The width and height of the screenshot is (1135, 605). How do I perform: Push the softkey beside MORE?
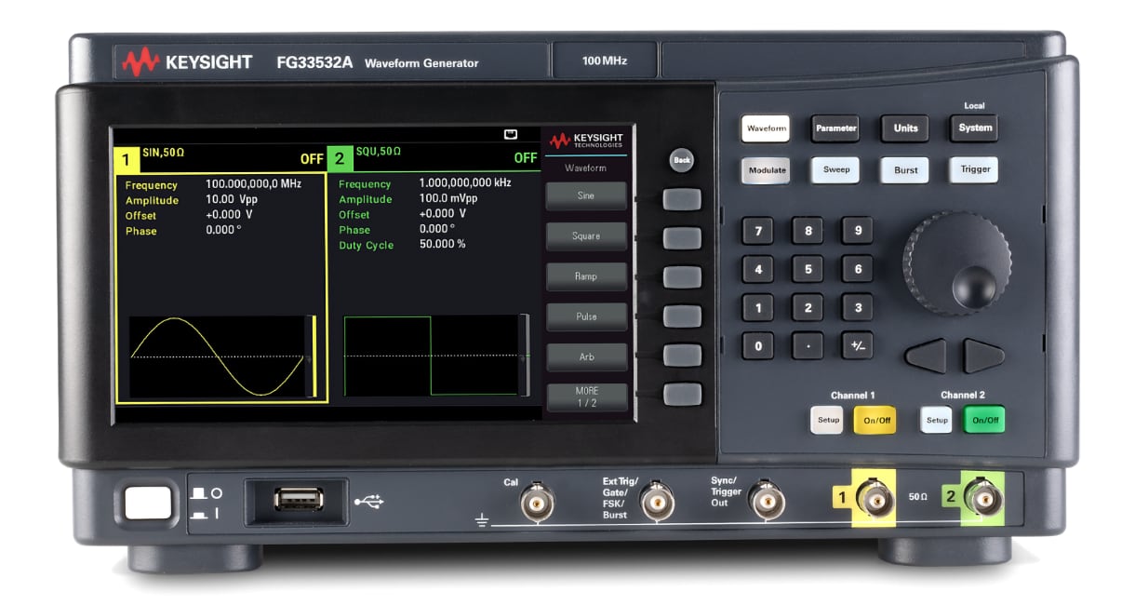(682, 395)
